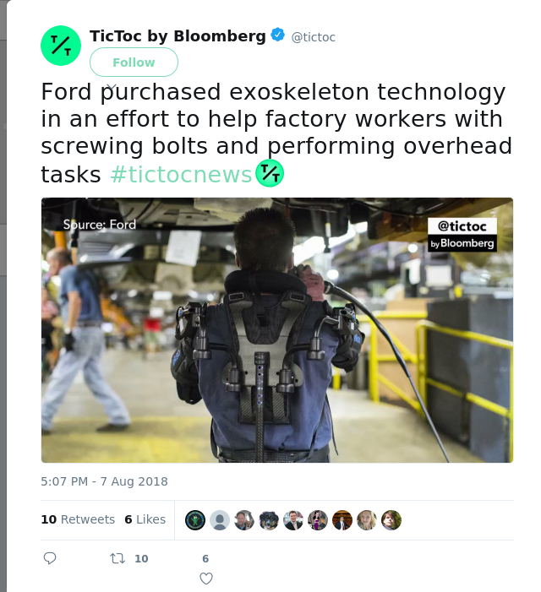The height and width of the screenshot is (592, 541).
Task: View the 6 Likes list
Action: [145, 519]
